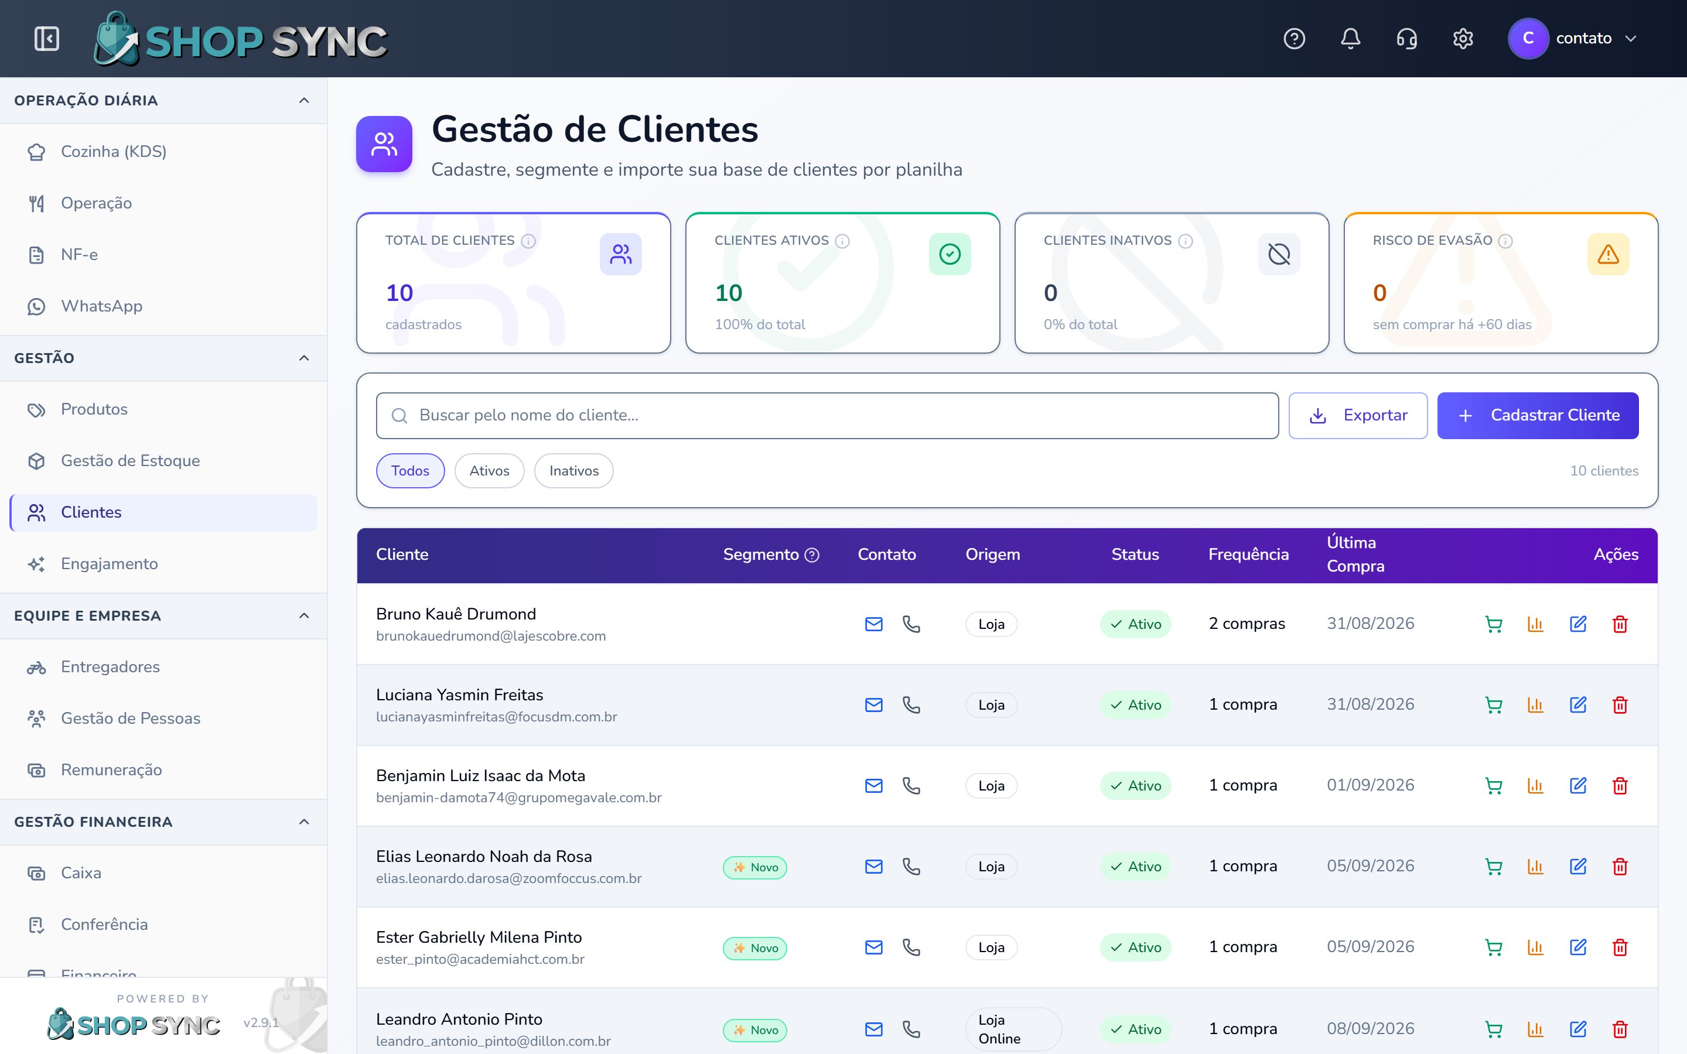Click the client name search field
Viewport: 1687px width, 1054px height.
tap(827, 416)
